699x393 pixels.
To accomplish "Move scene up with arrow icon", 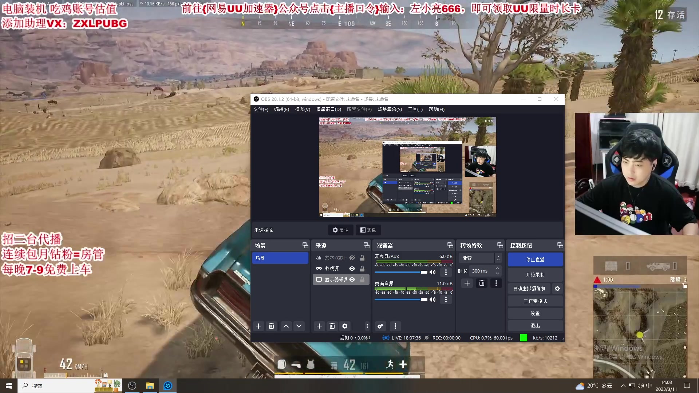I will [x=286, y=326].
